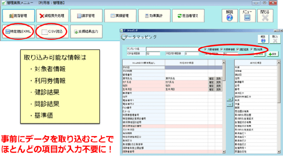Click 変換 in the 性別 row

[x=219, y=86]
